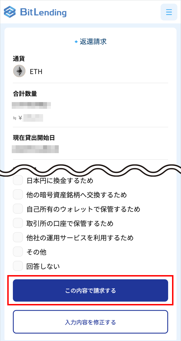Select 他社の運用サービスを利用するため
181x341 pixels.
click(x=18, y=237)
